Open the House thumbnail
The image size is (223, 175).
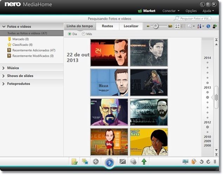tap(109, 82)
